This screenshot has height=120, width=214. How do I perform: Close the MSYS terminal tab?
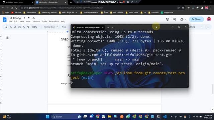pos(102,27)
